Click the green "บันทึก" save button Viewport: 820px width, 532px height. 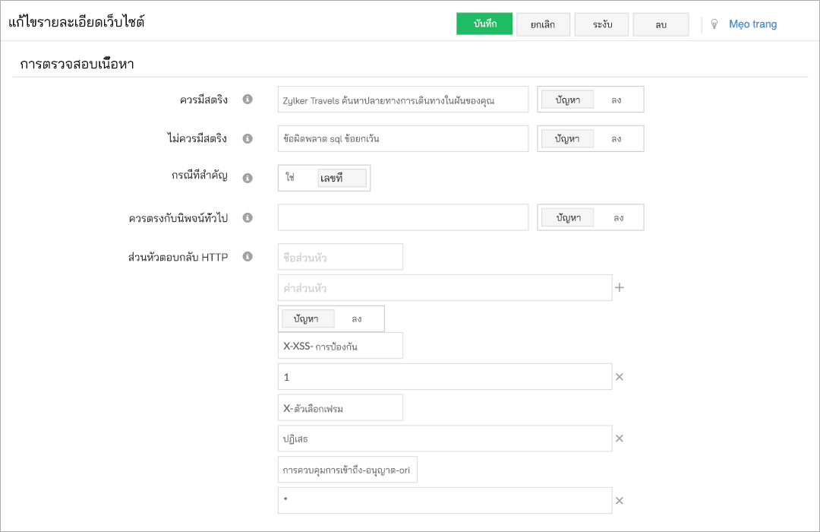(x=484, y=24)
